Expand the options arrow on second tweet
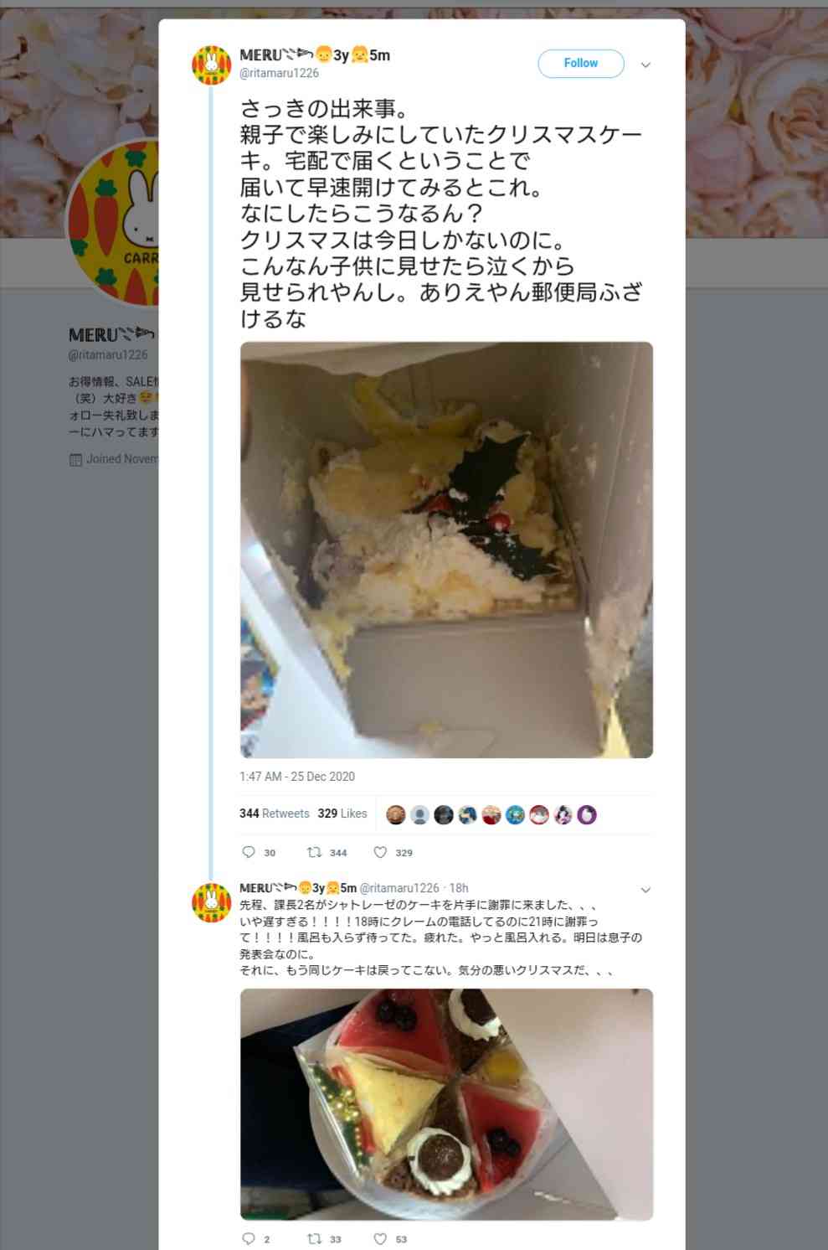828x1250 pixels. (645, 890)
